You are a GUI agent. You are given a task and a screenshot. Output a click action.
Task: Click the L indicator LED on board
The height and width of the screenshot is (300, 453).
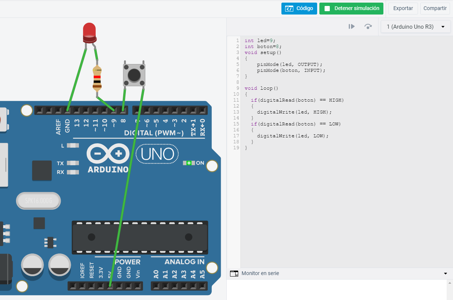coord(73,146)
